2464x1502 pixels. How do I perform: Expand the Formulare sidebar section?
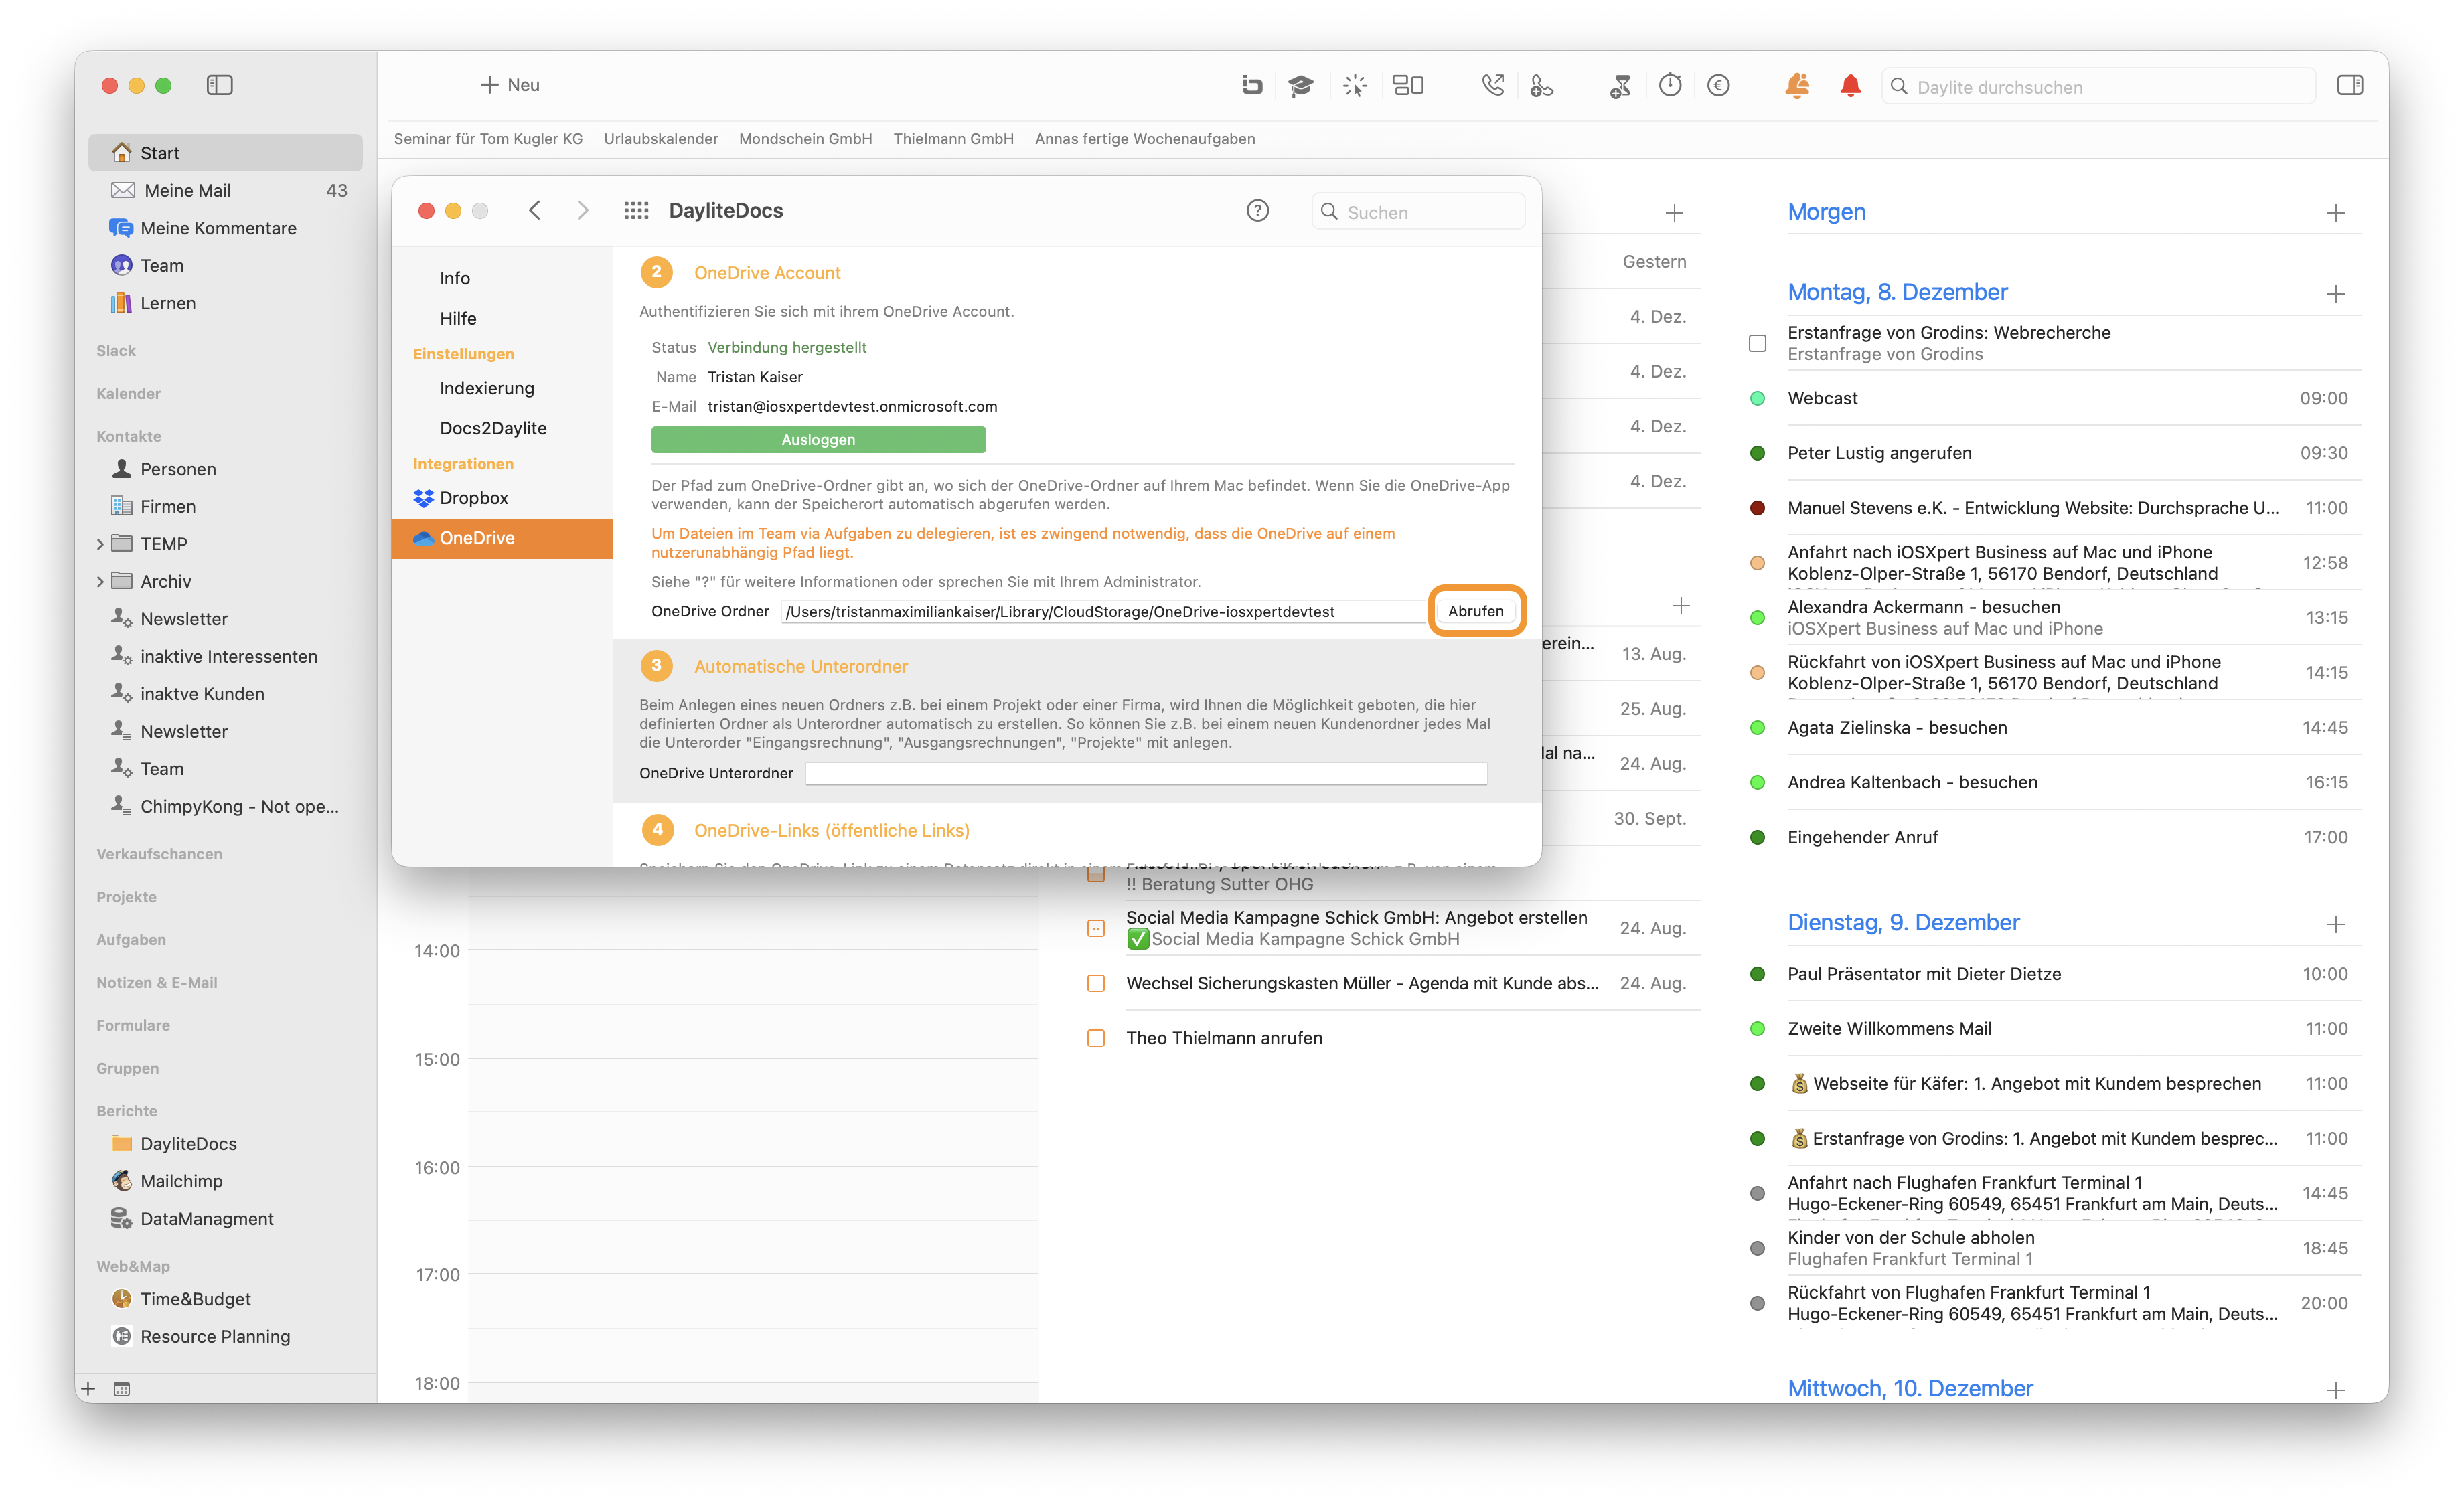pyautogui.click(x=133, y=1026)
